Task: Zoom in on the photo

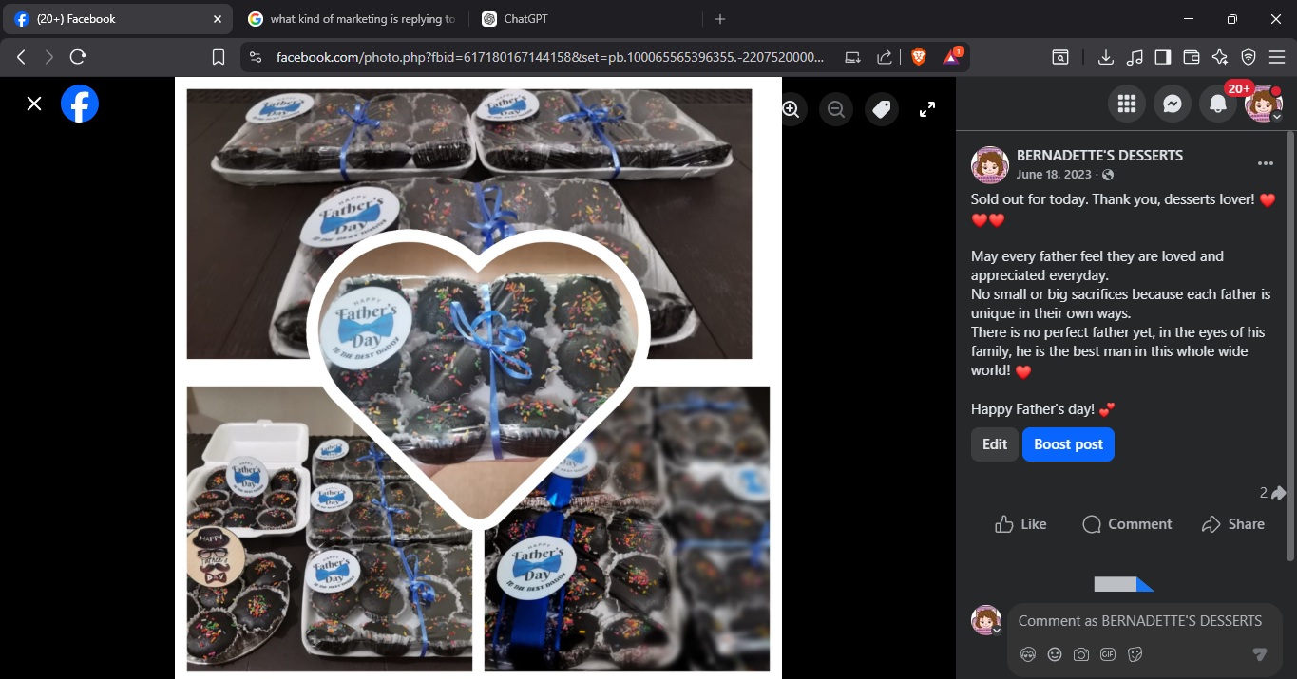Action: click(791, 109)
